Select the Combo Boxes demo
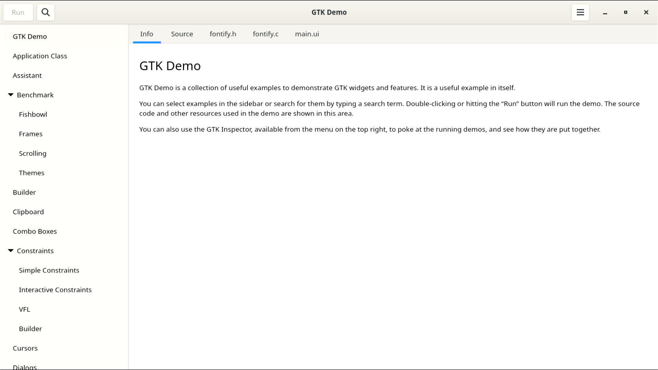658x370 pixels. [64, 232]
